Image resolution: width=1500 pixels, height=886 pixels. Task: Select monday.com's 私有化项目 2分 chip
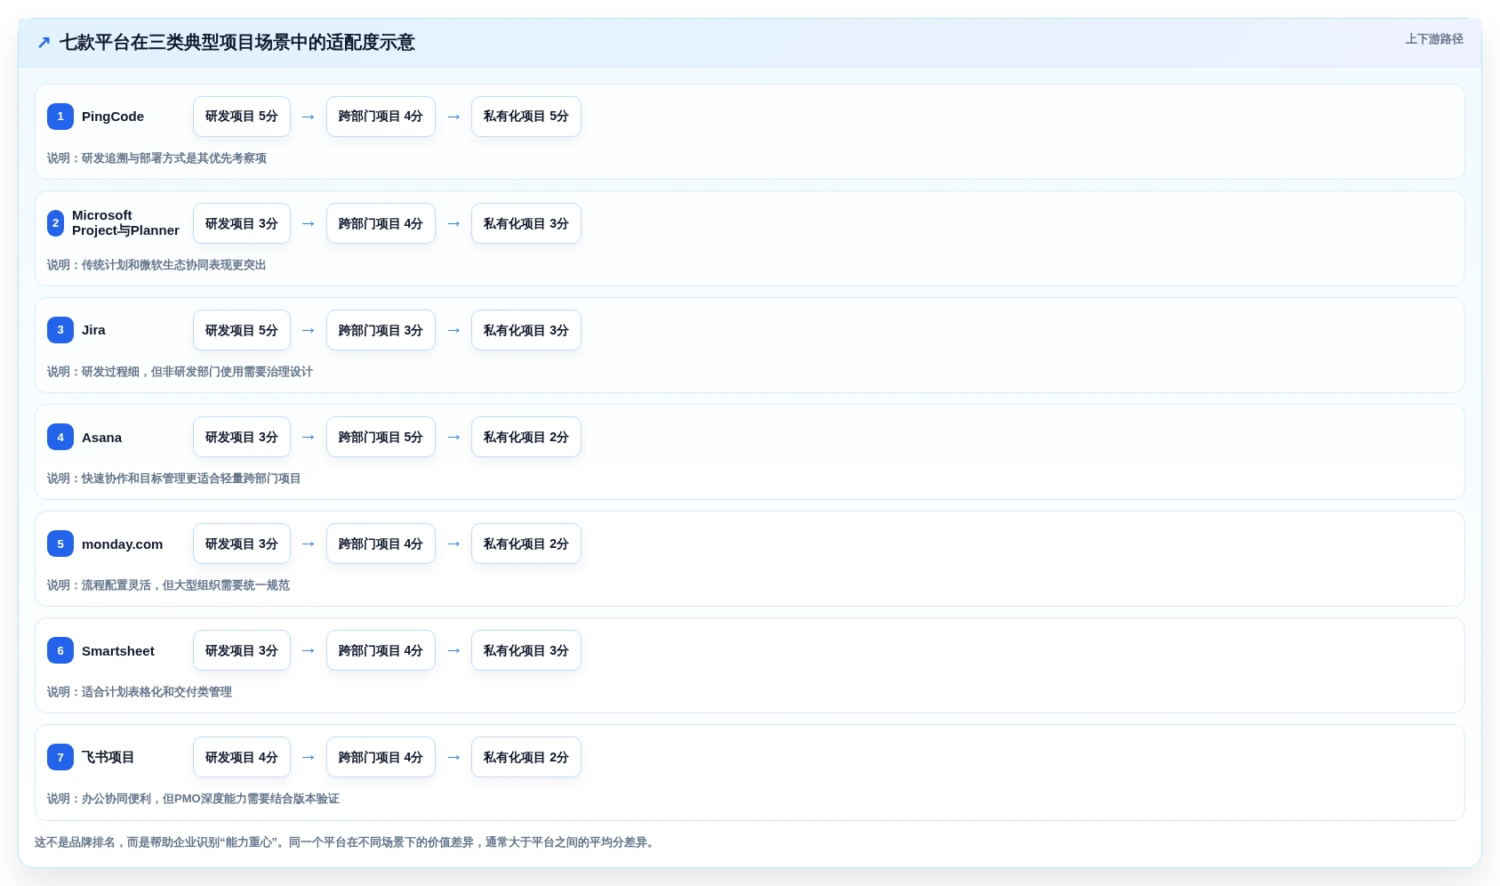[x=526, y=544]
